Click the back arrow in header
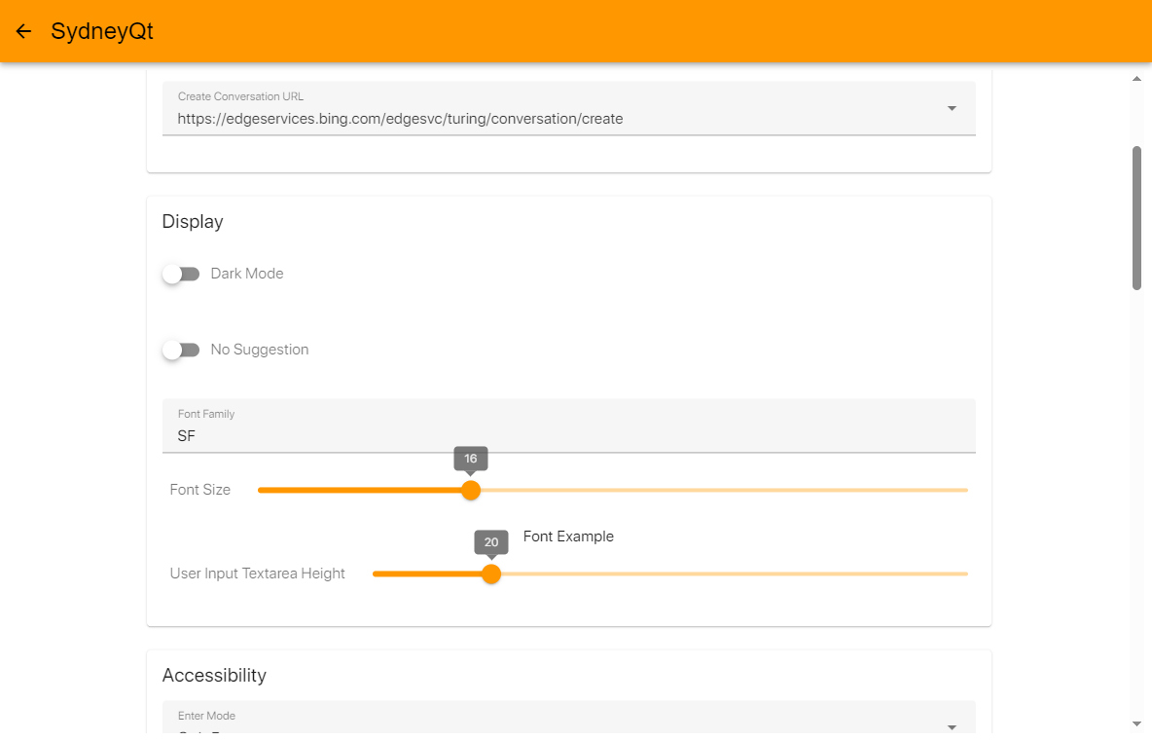 tap(24, 31)
